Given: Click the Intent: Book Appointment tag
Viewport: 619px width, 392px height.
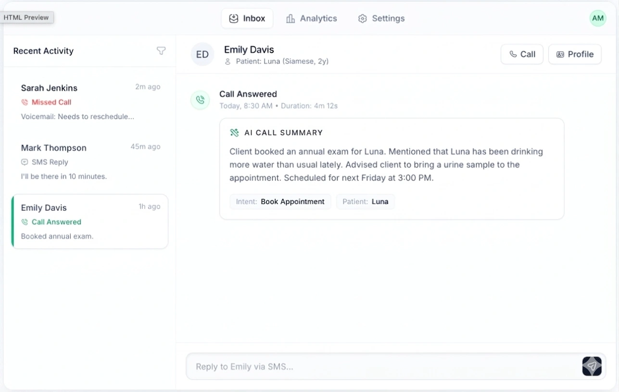Looking at the screenshot, I should pyautogui.click(x=280, y=202).
